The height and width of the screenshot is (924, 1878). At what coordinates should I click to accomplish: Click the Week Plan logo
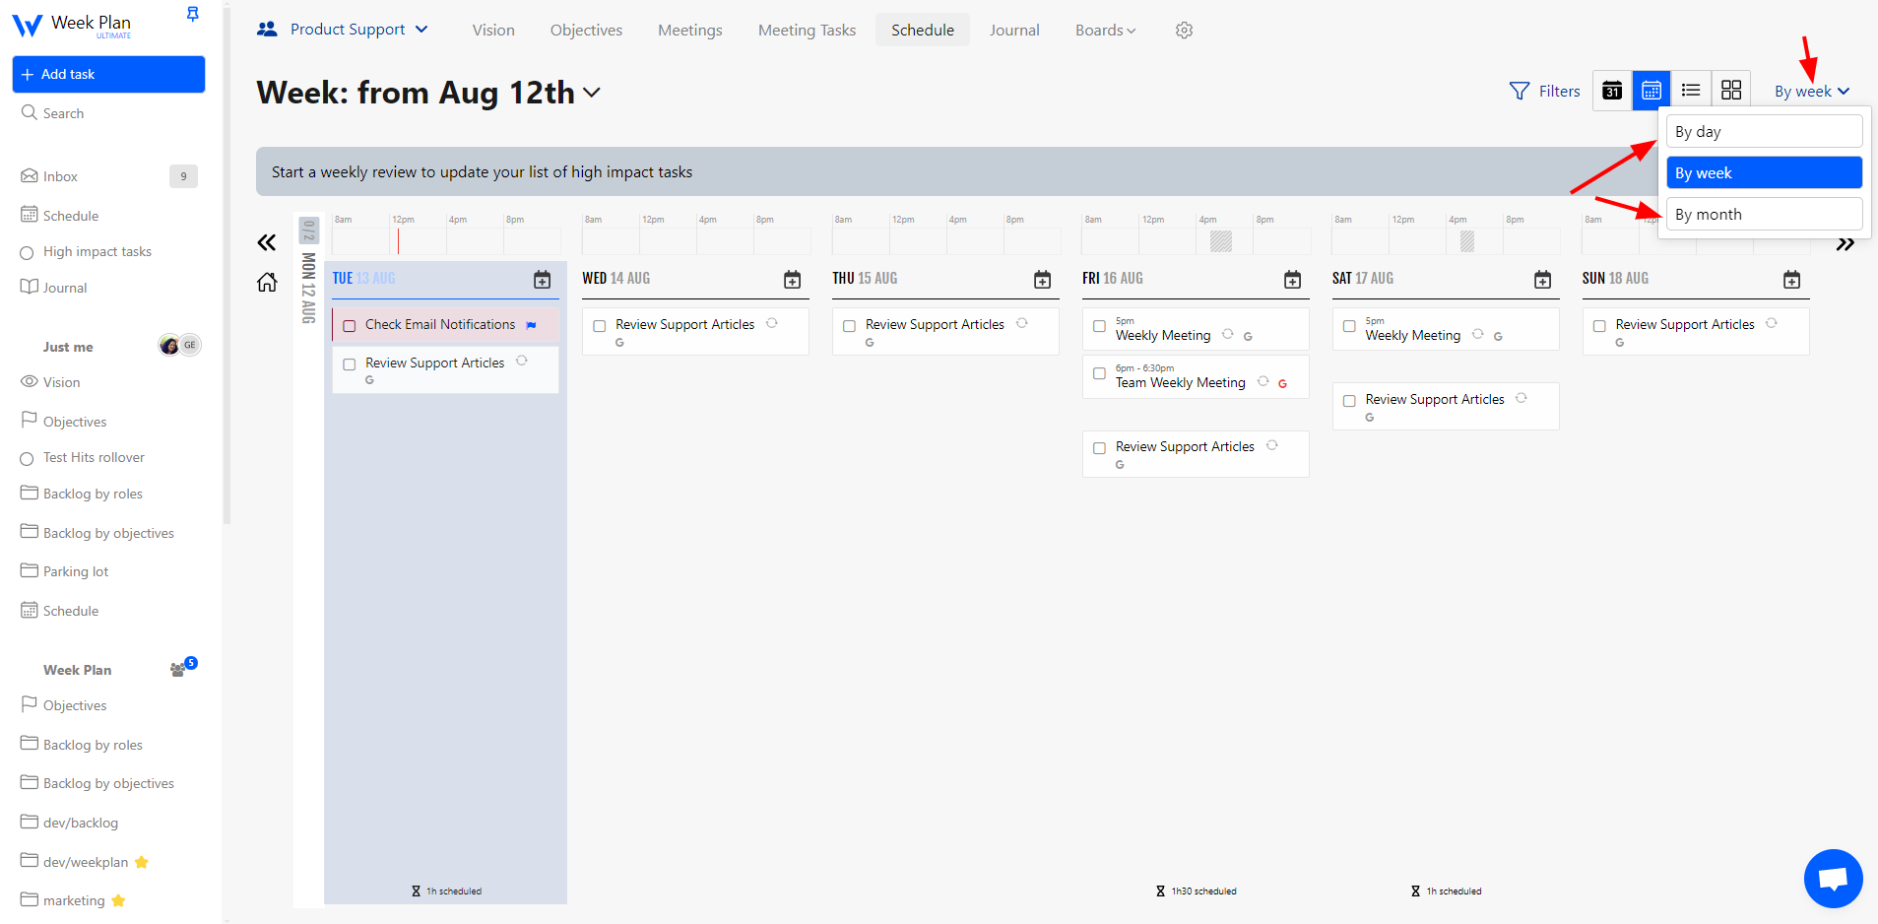(72, 25)
